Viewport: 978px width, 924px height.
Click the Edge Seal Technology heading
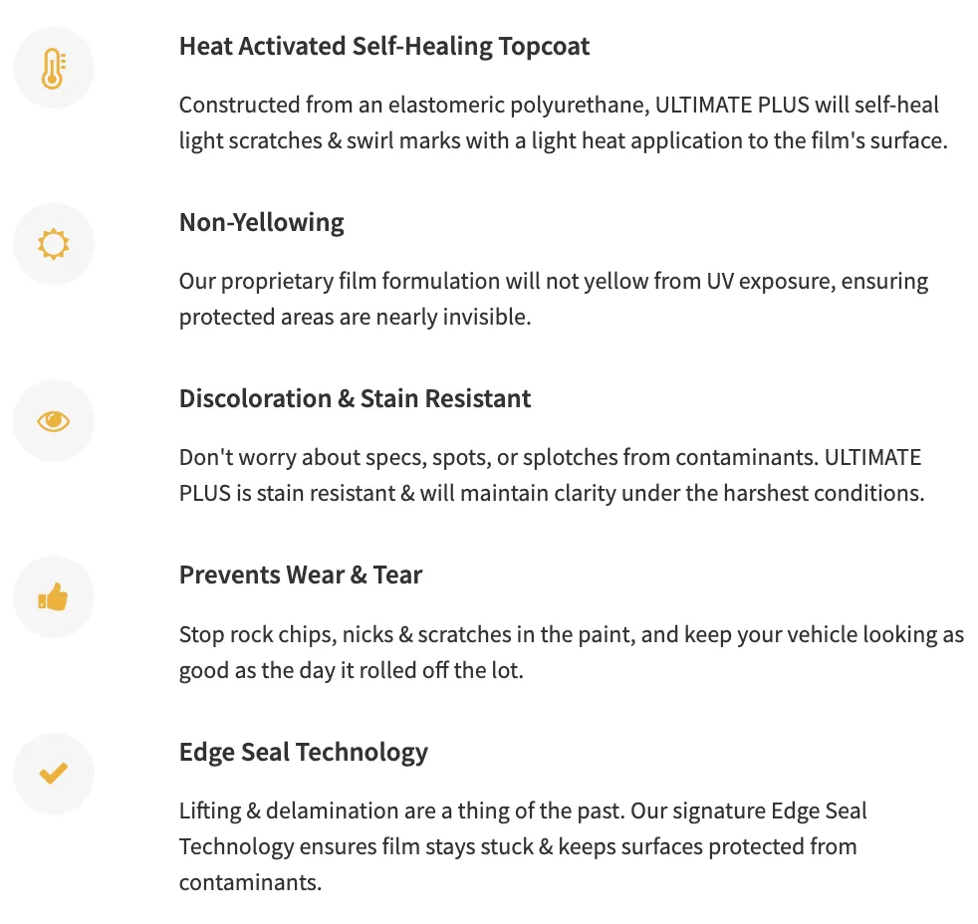[303, 752]
